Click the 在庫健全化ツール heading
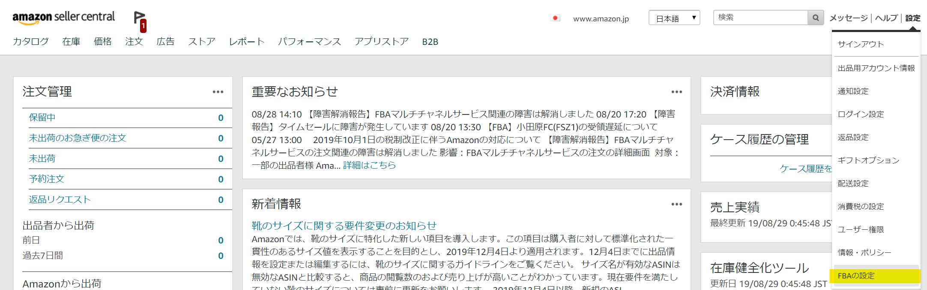 760,268
